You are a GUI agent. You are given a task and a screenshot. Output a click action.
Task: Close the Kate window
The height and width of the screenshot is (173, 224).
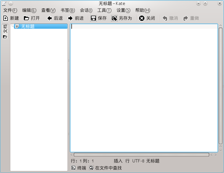(x=220, y=3)
